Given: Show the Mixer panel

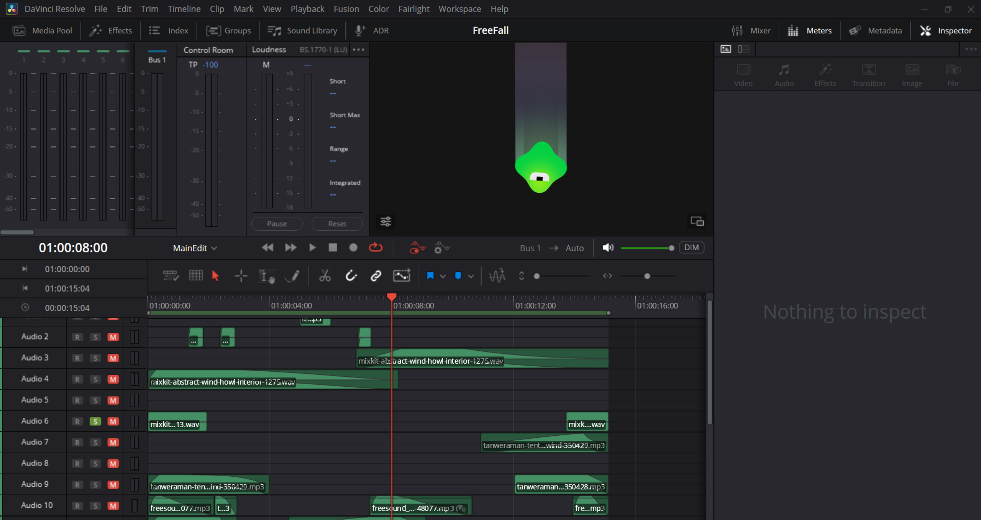Looking at the screenshot, I should (751, 31).
